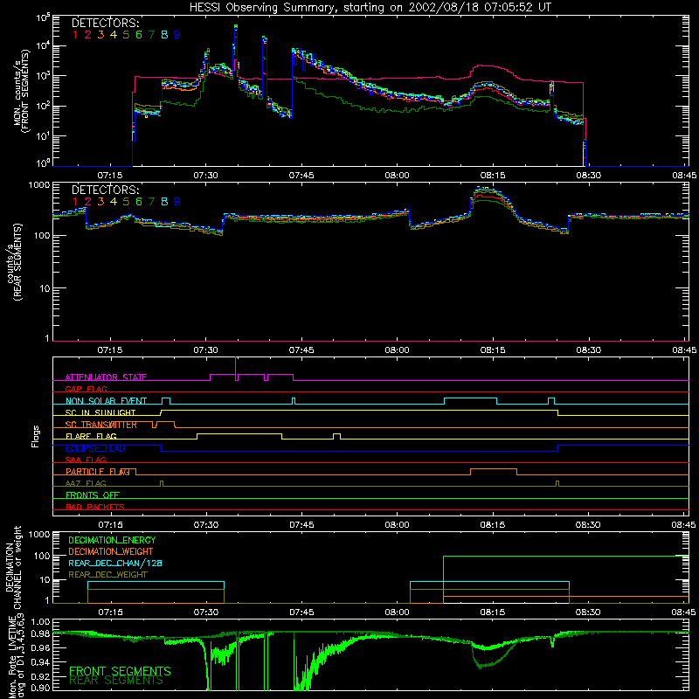Click detector number 4 in the front segments legend
This screenshot has height=699, width=699.
pos(114,34)
